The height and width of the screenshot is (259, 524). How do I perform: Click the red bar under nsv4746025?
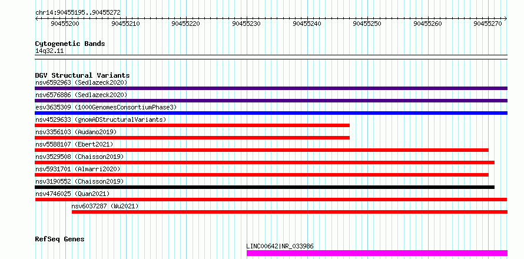click(x=271, y=200)
